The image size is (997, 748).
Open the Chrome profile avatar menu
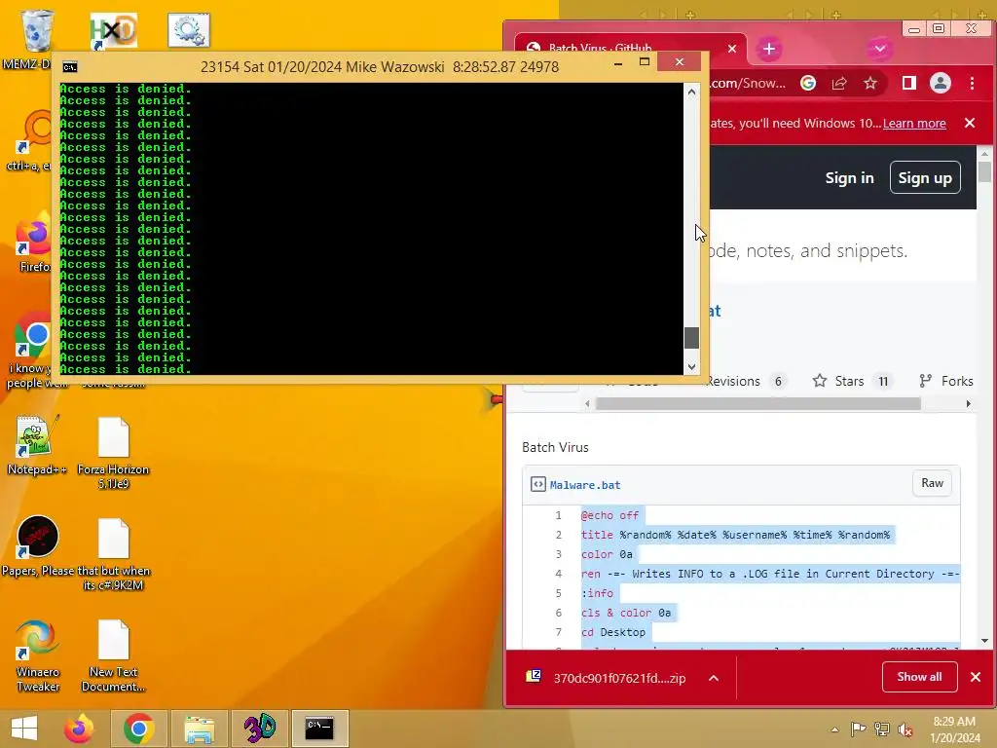941,83
